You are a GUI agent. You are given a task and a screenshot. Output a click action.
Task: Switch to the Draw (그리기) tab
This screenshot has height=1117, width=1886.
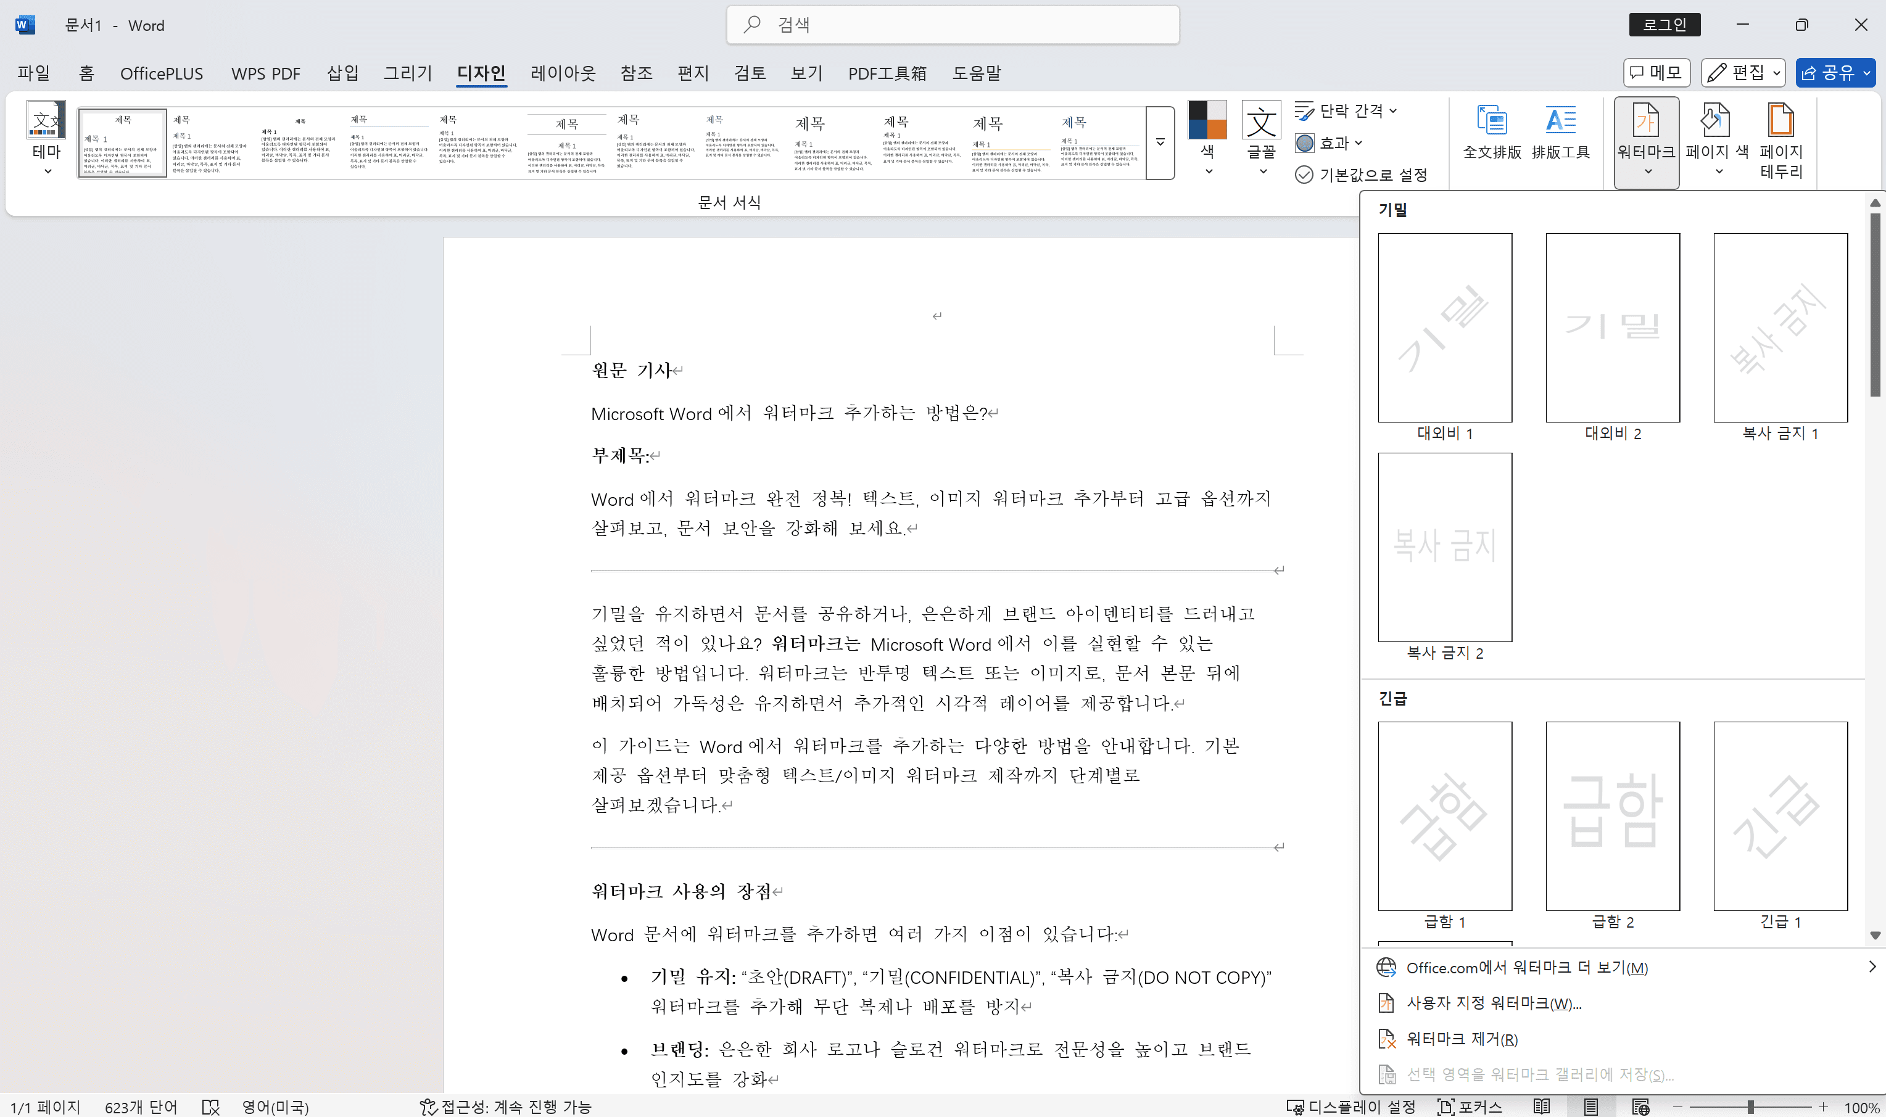407,73
